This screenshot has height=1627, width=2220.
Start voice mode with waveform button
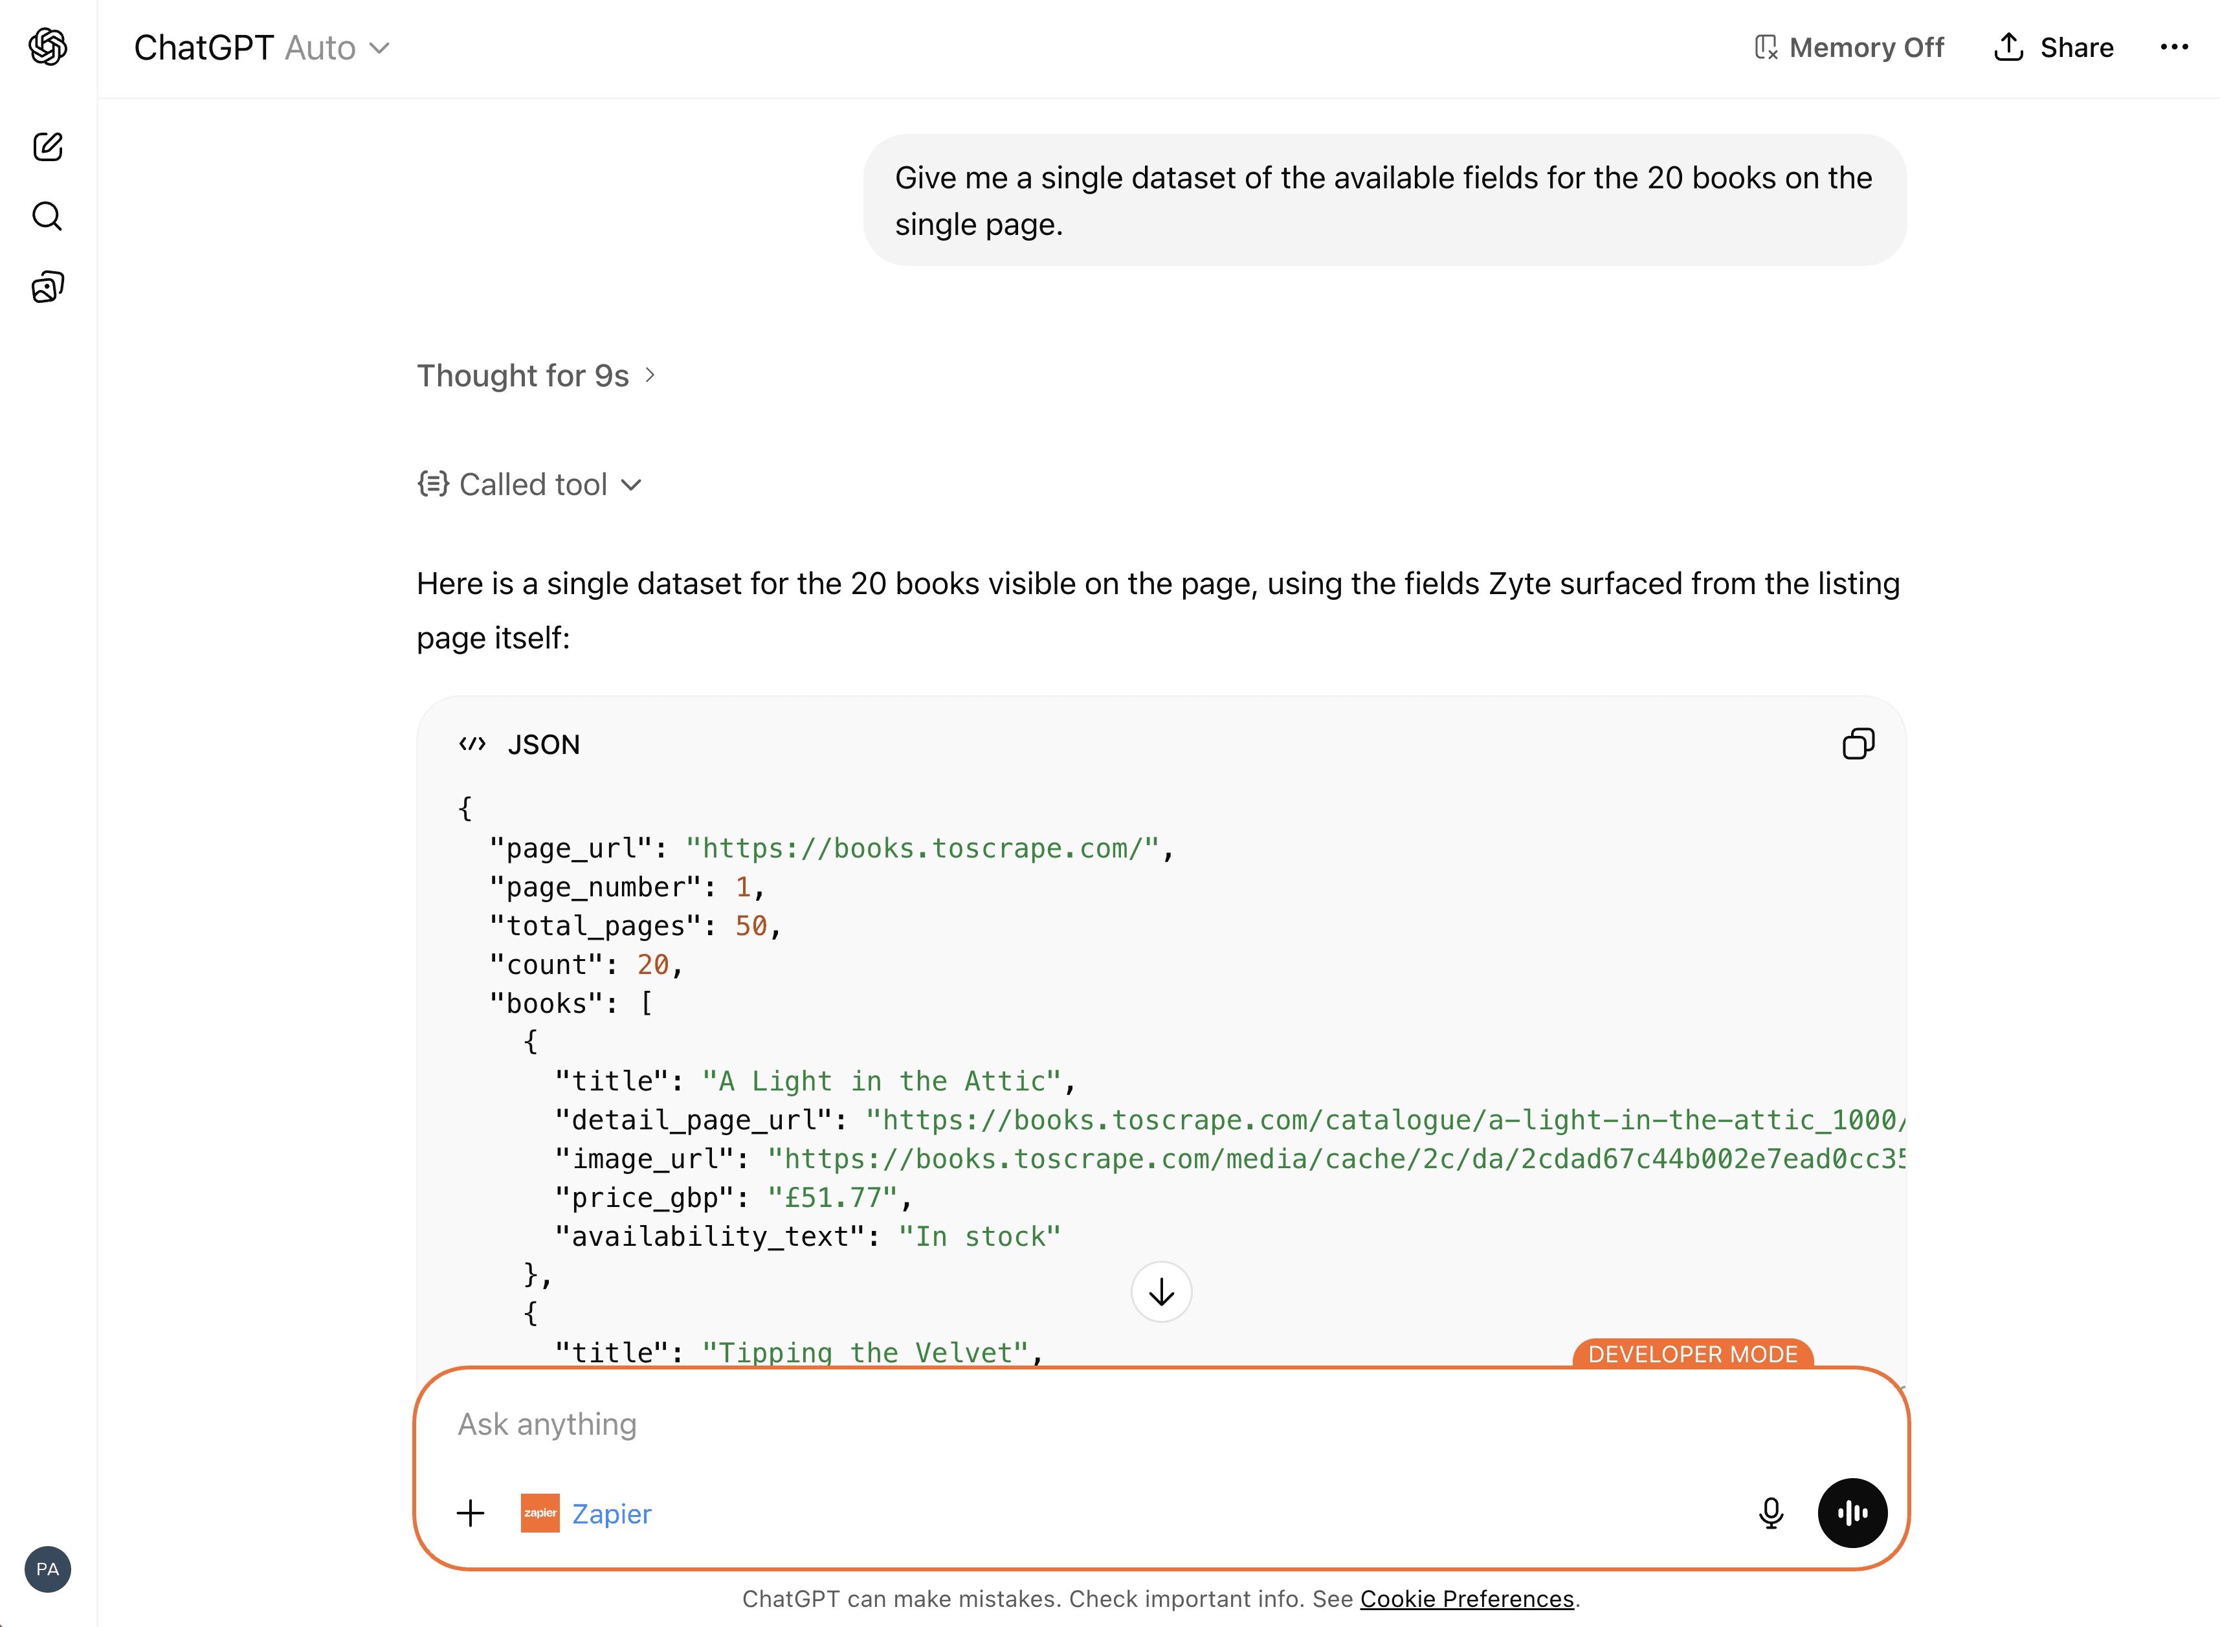click(x=1852, y=1512)
